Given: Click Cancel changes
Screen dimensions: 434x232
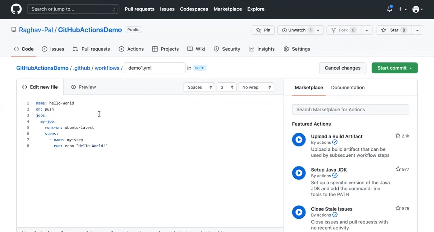Looking at the screenshot, I should (x=342, y=68).
